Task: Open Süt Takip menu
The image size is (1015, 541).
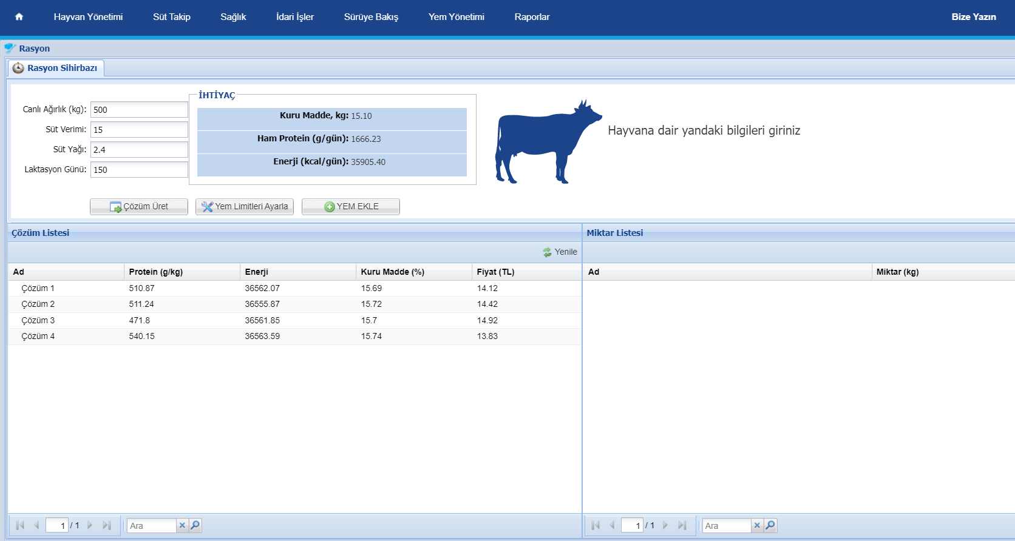Action: point(172,17)
